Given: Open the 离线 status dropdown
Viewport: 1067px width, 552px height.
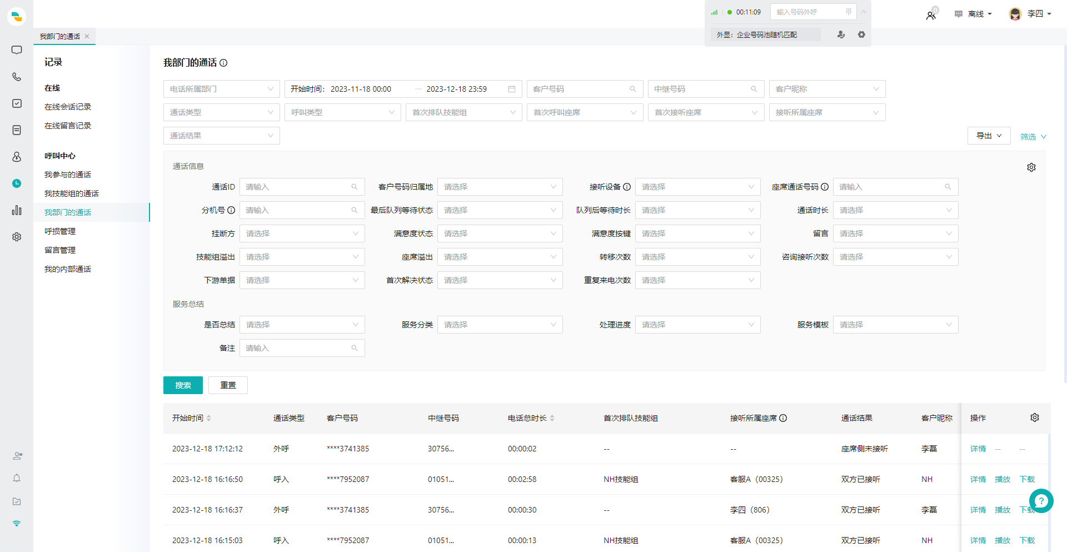Looking at the screenshot, I should pyautogui.click(x=973, y=14).
